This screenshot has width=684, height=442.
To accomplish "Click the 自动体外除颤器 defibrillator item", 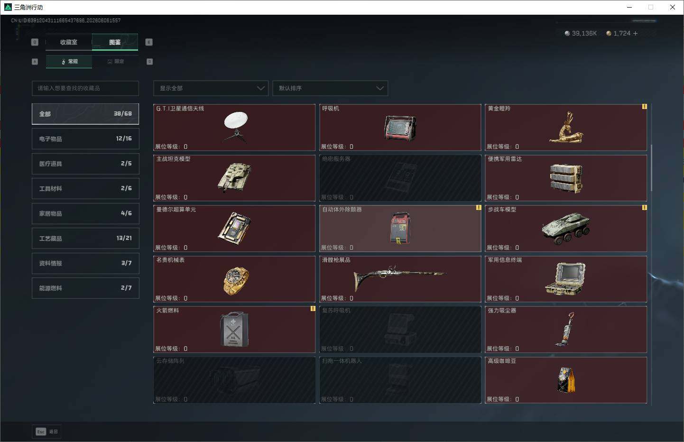I will 400,229.
